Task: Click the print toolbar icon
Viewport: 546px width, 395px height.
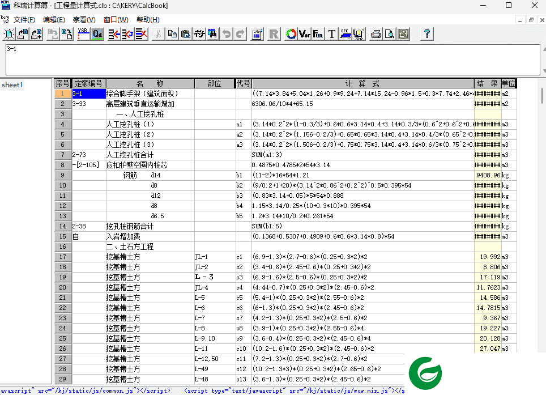Action: (376, 34)
